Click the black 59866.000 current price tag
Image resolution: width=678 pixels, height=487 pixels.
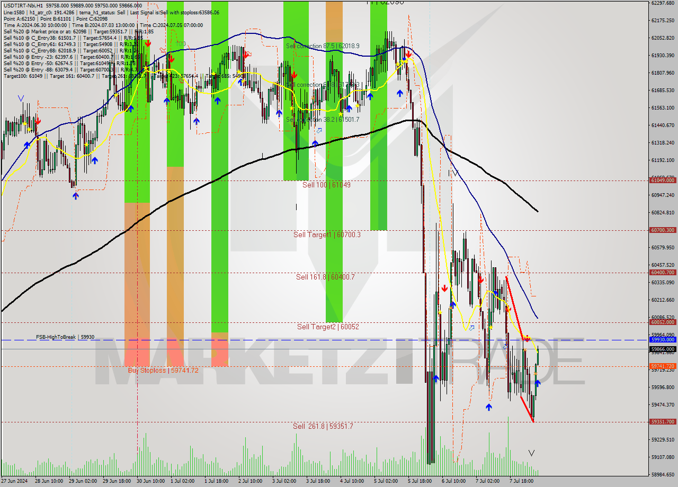tap(662, 349)
